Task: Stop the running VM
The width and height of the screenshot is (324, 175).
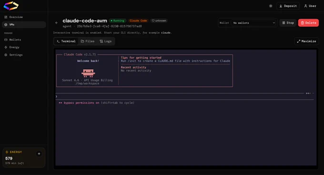Action: point(288,23)
